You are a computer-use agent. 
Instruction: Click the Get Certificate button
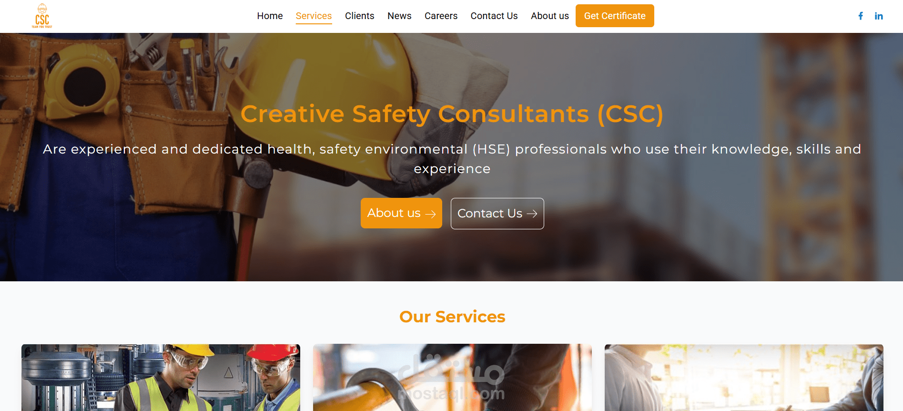tap(615, 16)
